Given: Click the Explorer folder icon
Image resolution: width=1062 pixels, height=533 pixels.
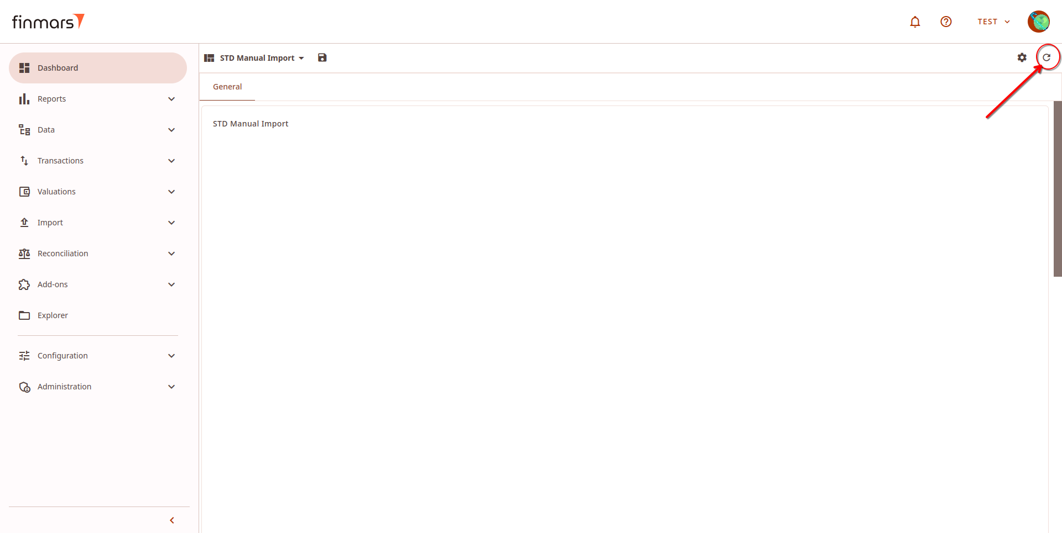Looking at the screenshot, I should coord(24,315).
